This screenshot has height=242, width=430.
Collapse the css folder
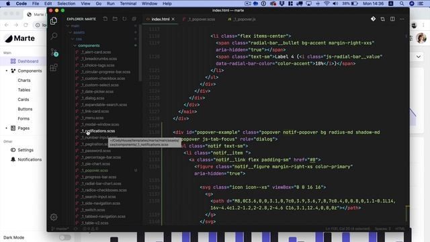[73, 39]
